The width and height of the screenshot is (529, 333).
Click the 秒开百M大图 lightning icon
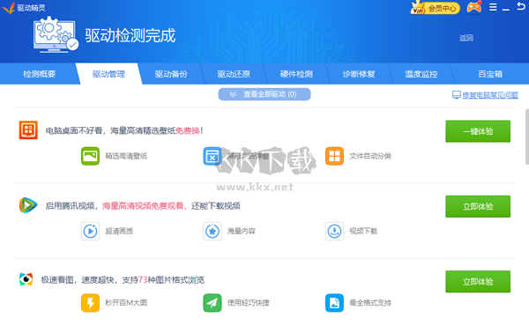[90, 303]
